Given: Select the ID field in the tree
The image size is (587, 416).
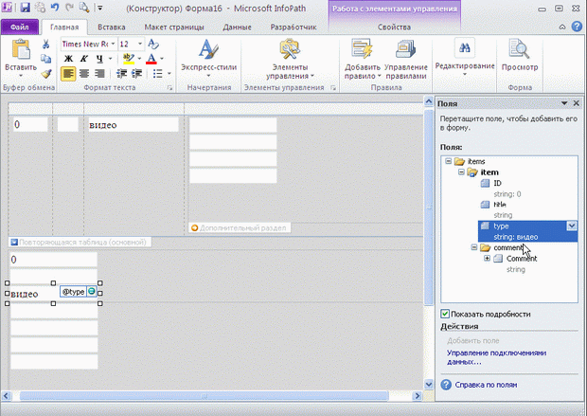Looking at the screenshot, I should pos(499,183).
